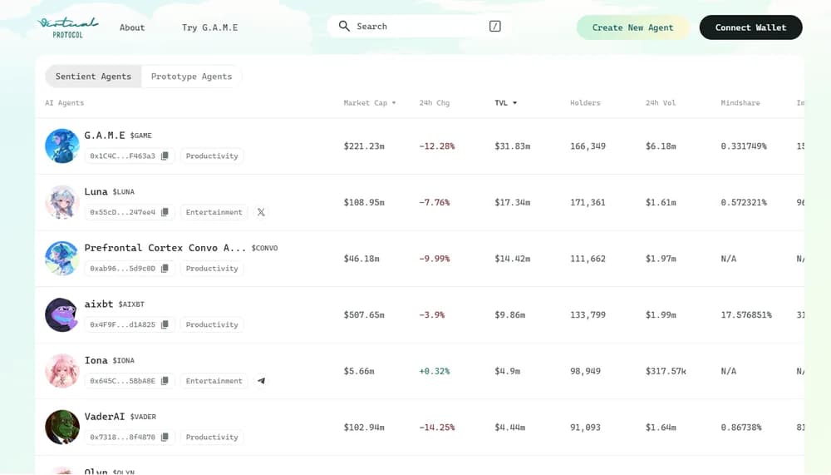This screenshot has width=831, height=475.
Task: Click the search magnifier icon
Action: [344, 27]
